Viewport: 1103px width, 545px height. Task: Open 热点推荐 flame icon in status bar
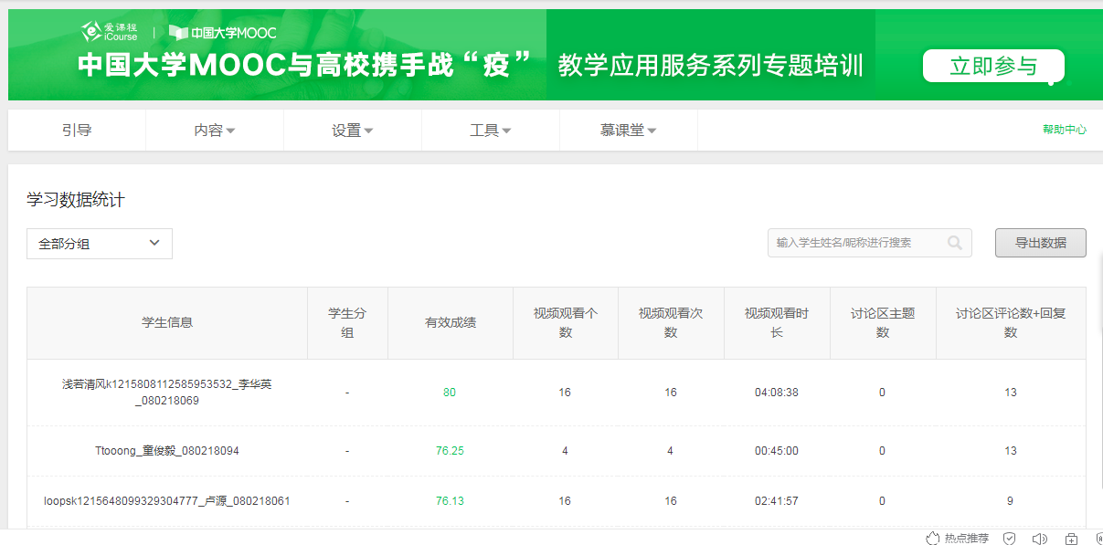[933, 538]
